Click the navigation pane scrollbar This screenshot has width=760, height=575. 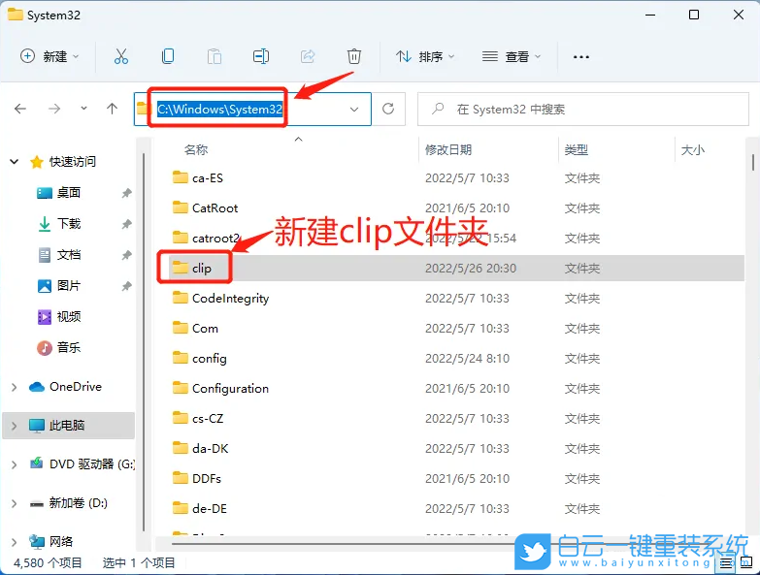tap(144, 342)
